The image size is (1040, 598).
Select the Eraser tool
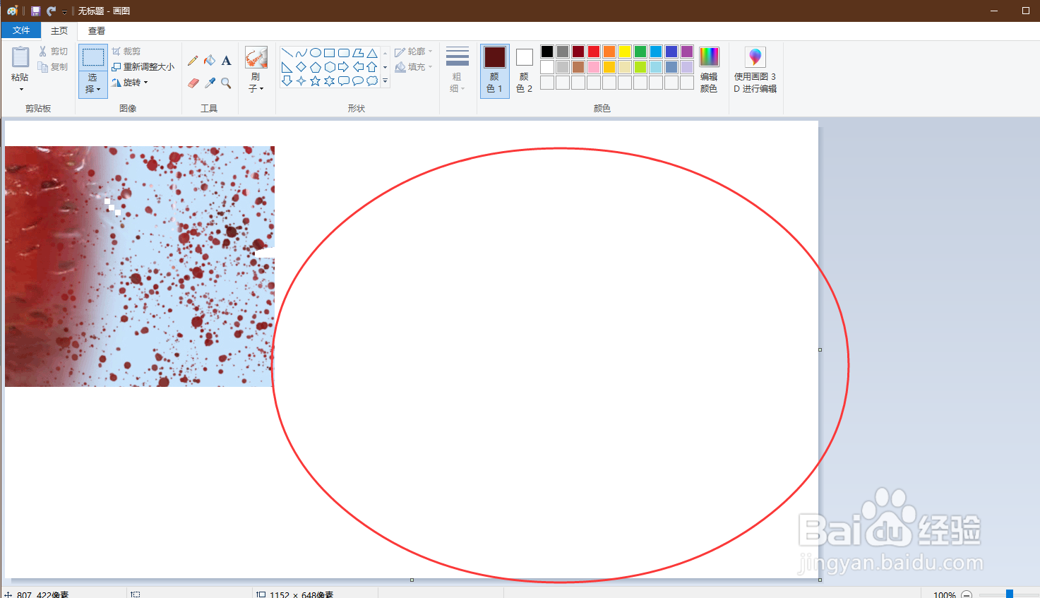pyautogui.click(x=193, y=83)
